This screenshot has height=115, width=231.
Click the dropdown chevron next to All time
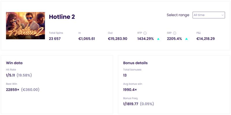[x=222, y=15]
